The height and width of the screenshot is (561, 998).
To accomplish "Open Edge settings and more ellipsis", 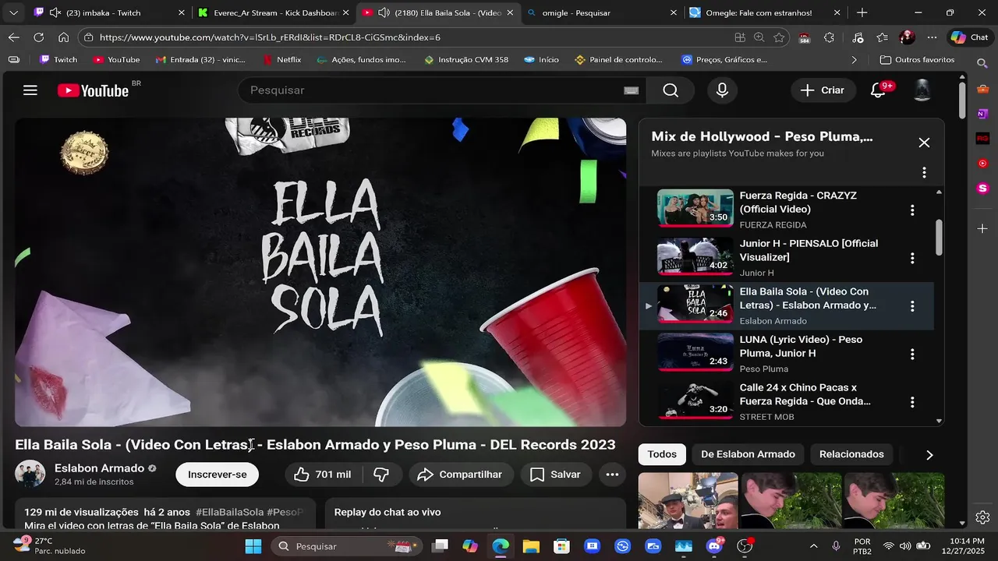I will [932, 37].
